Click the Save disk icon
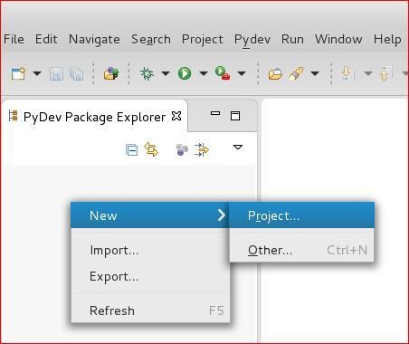The height and width of the screenshot is (344, 409). point(56,73)
